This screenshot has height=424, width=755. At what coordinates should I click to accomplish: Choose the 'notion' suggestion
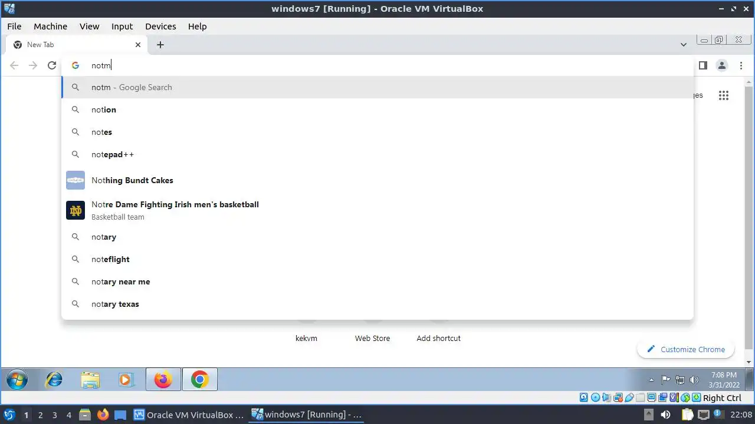[x=377, y=110]
